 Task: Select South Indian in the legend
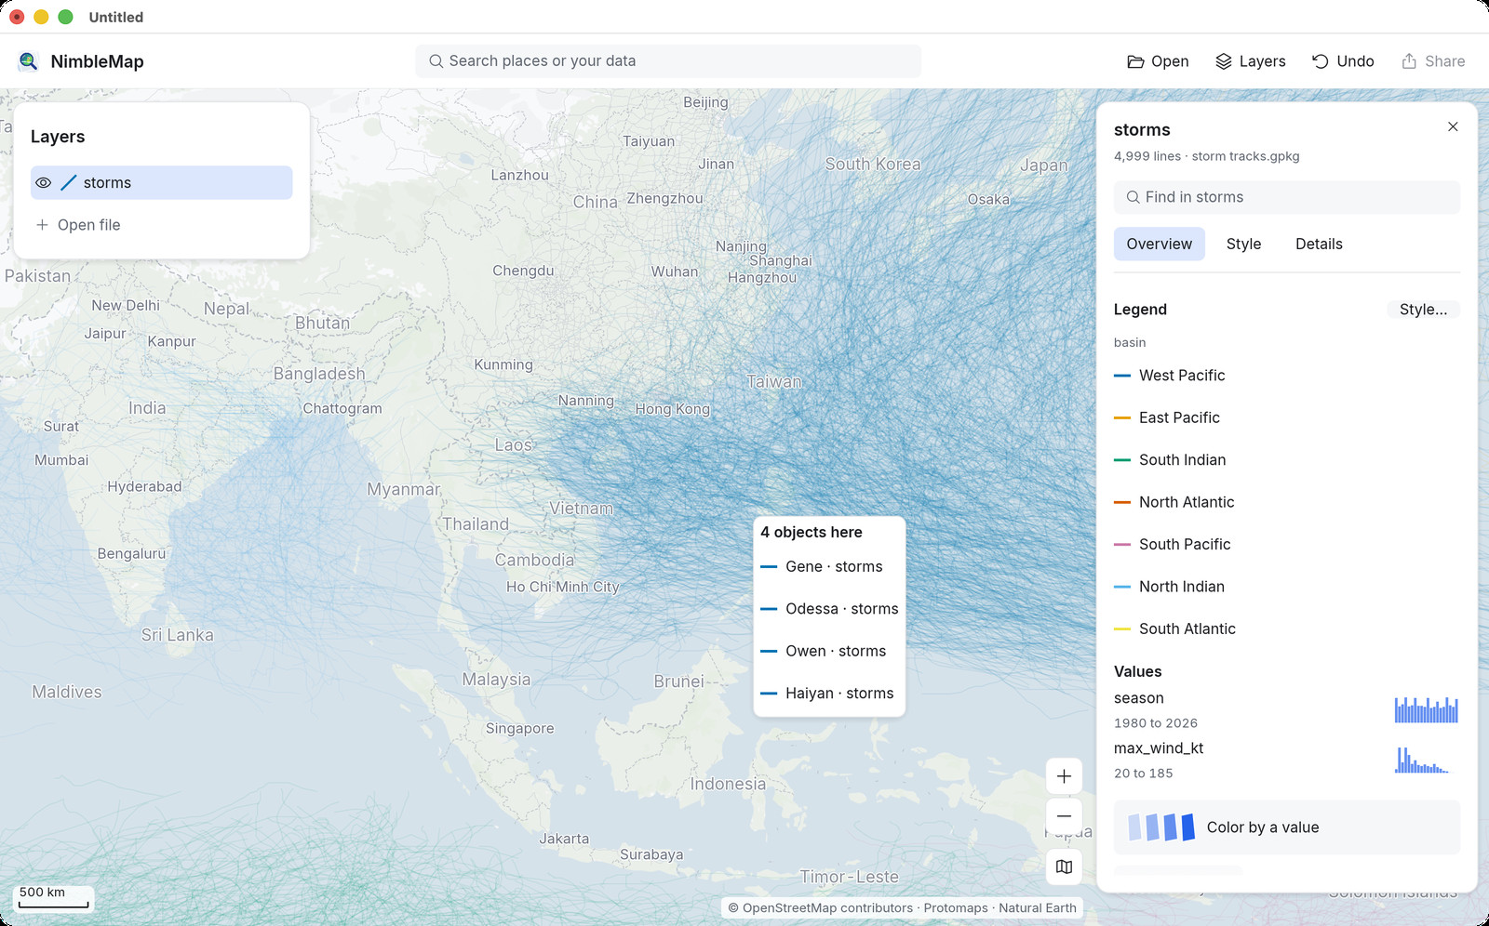pyautogui.click(x=1182, y=460)
